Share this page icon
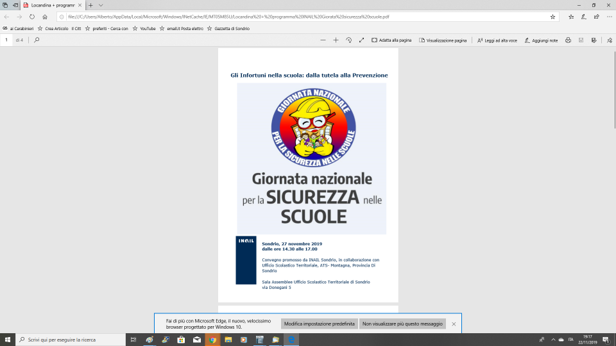The height and width of the screenshot is (346, 616). pos(596,17)
